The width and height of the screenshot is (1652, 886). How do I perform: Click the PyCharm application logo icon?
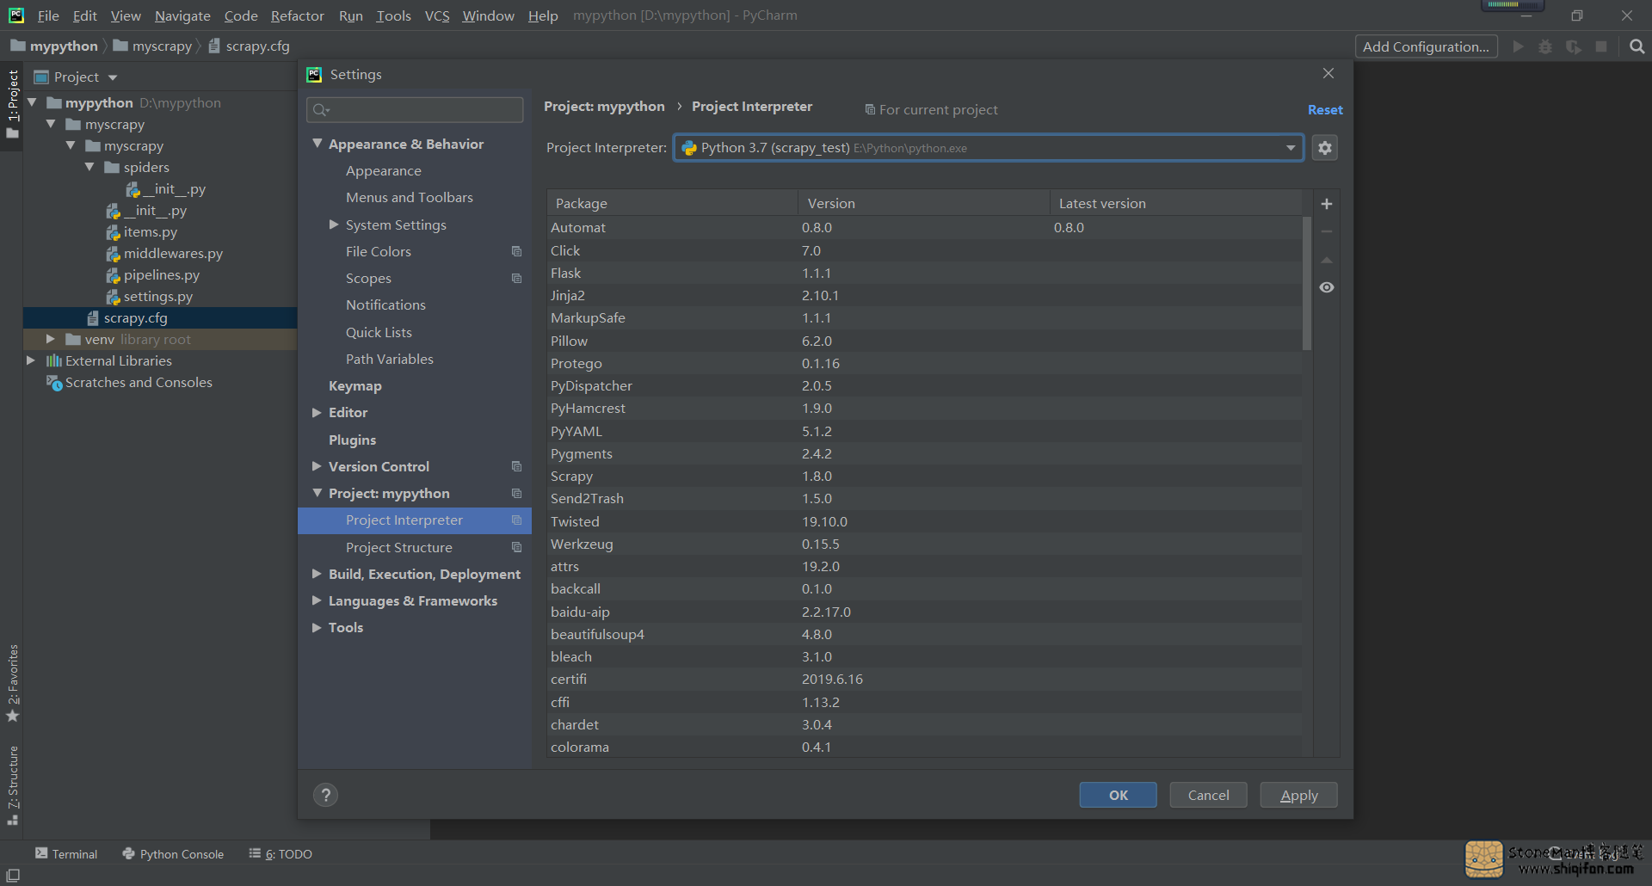click(16, 15)
